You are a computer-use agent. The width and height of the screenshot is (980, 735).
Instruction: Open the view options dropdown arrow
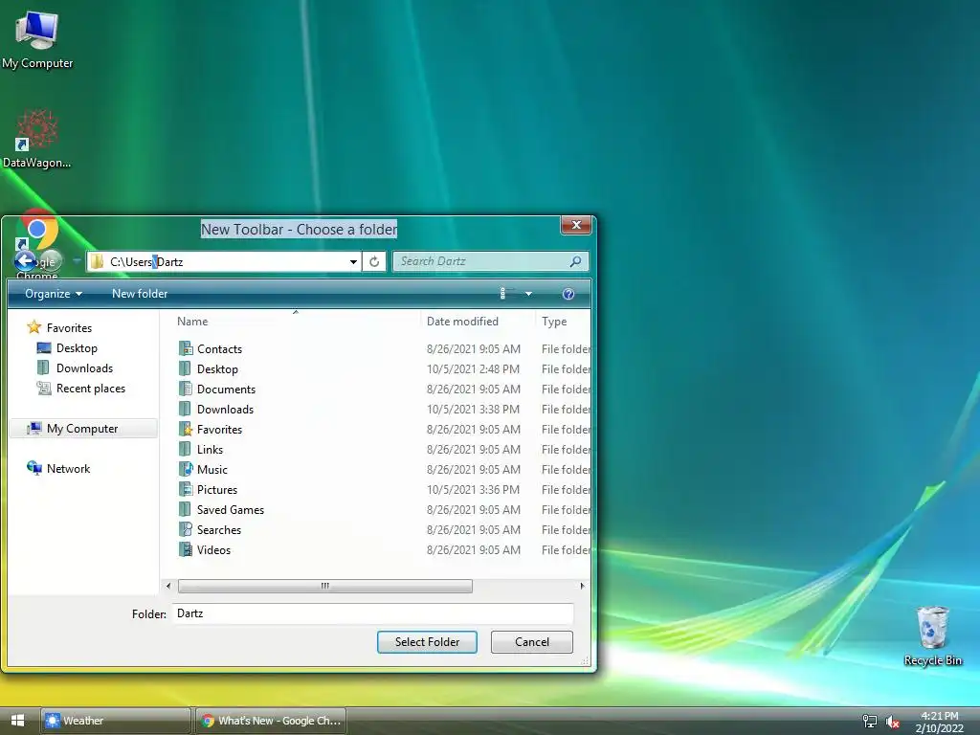pyautogui.click(x=528, y=294)
